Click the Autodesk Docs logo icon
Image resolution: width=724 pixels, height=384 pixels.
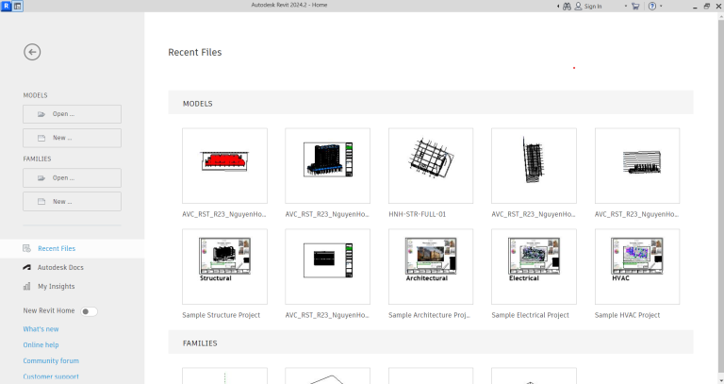click(26, 268)
